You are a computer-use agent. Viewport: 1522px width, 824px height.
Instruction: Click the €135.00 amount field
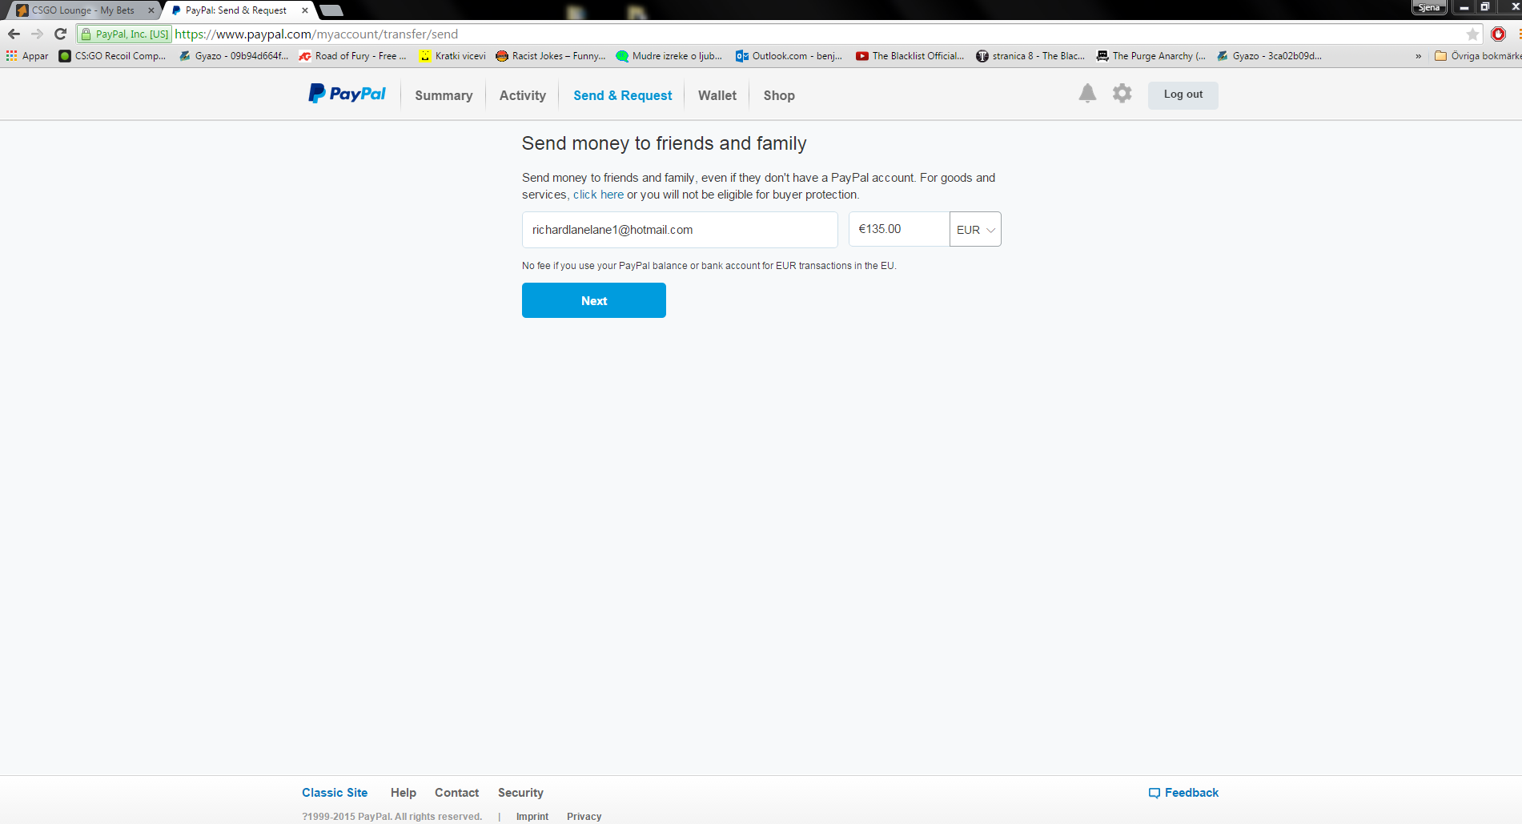click(x=899, y=229)
